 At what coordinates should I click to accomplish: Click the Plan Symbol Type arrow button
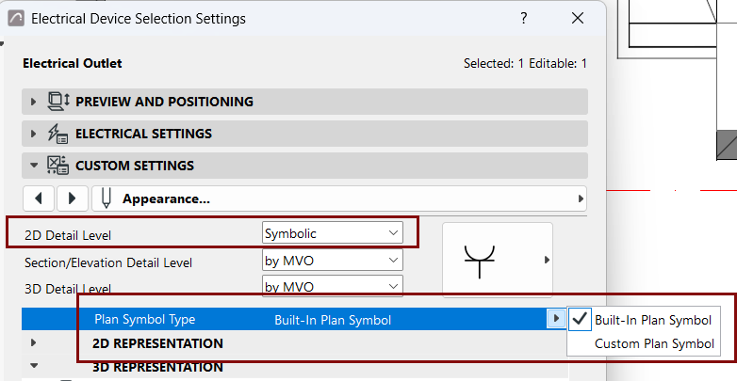click(556, 319)
